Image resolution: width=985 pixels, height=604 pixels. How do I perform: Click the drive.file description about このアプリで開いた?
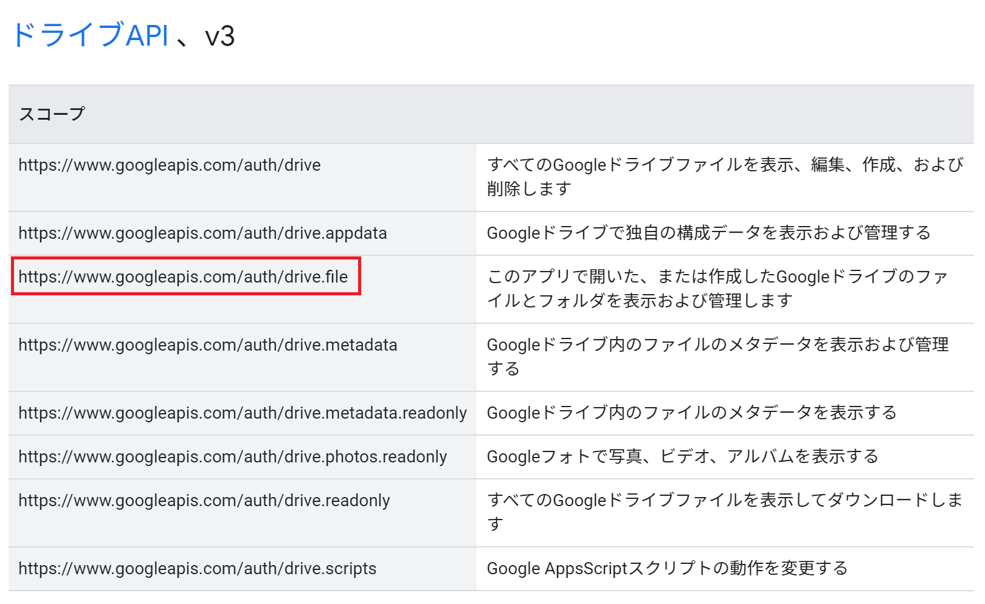pyautogui.click(x=717, y=289)
